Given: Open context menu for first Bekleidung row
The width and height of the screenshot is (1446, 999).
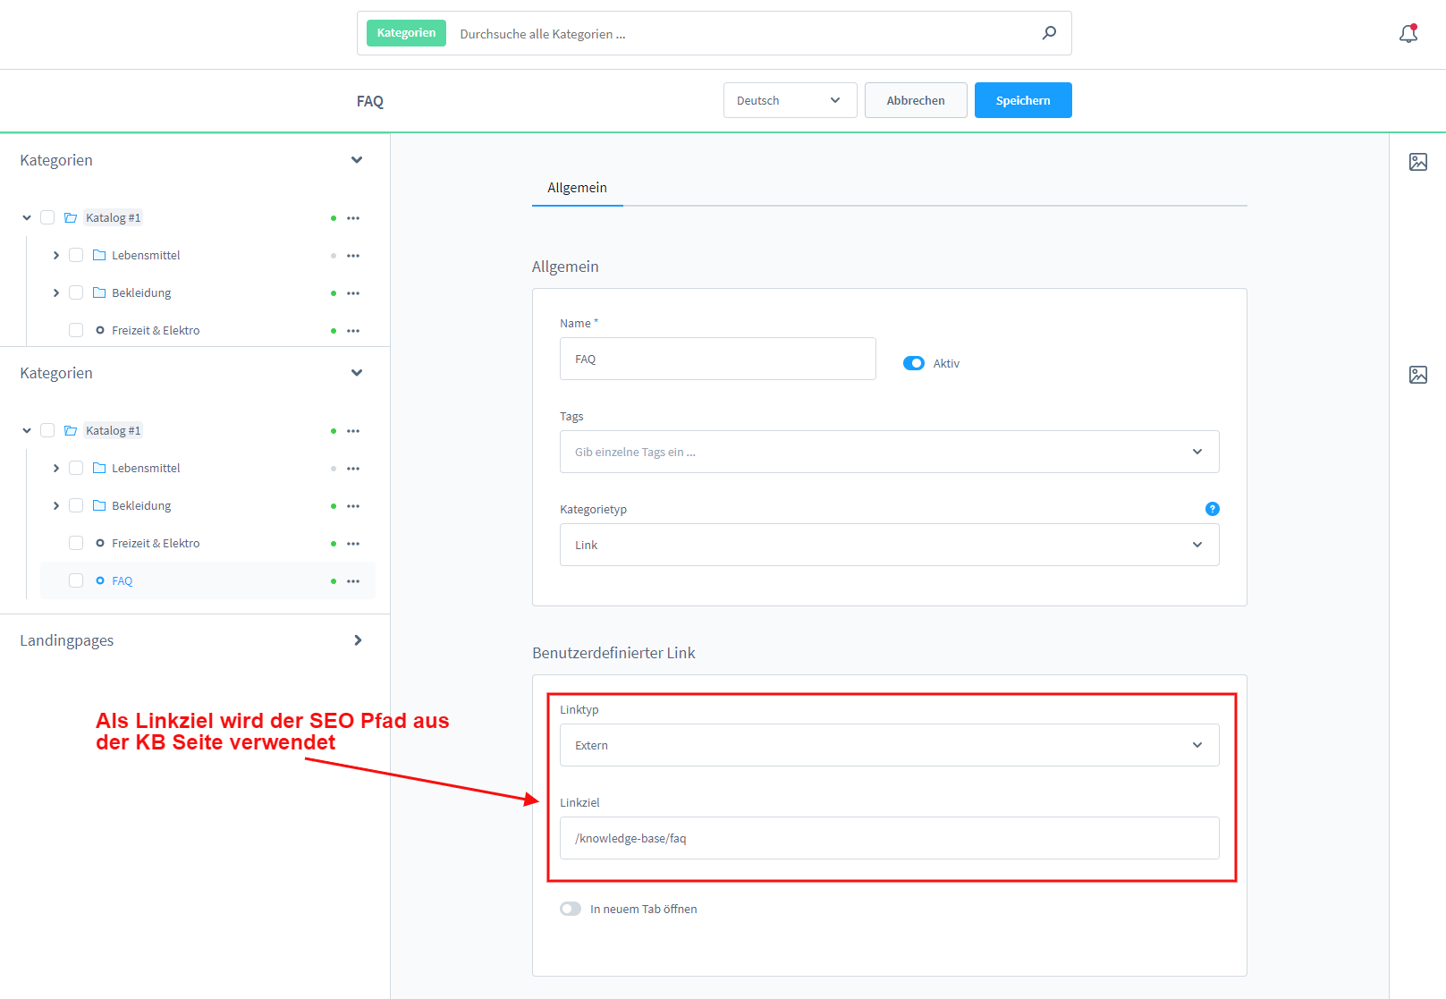Looking at the screenshot, I should [x=353, y=293].
